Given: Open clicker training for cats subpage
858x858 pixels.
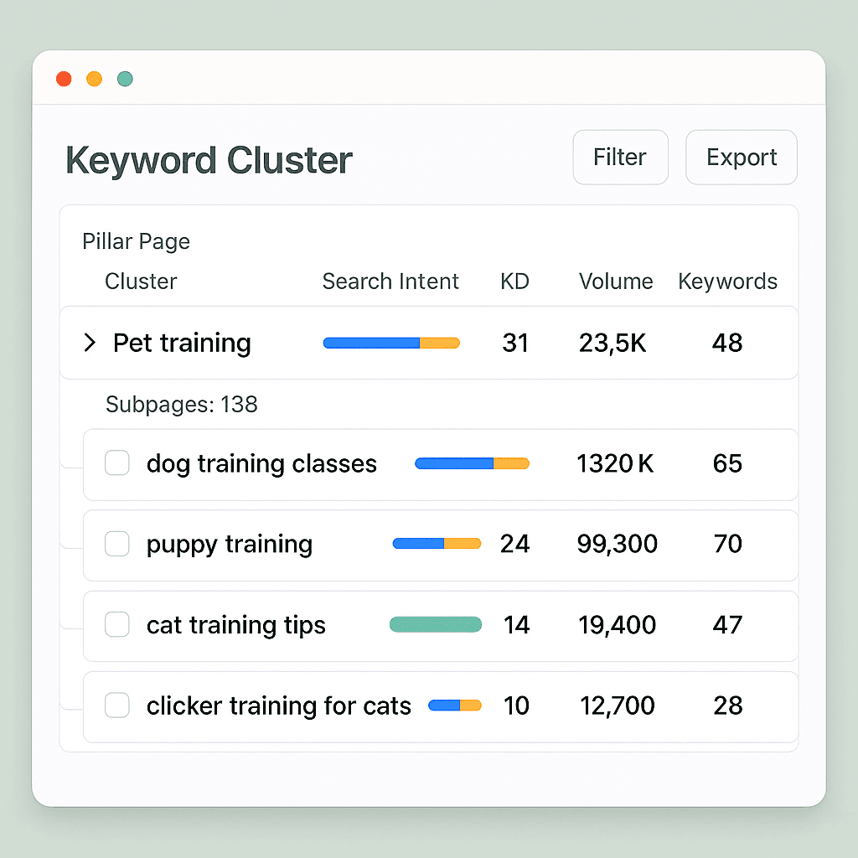Looking at the screenshot, I should click(278, 706).
